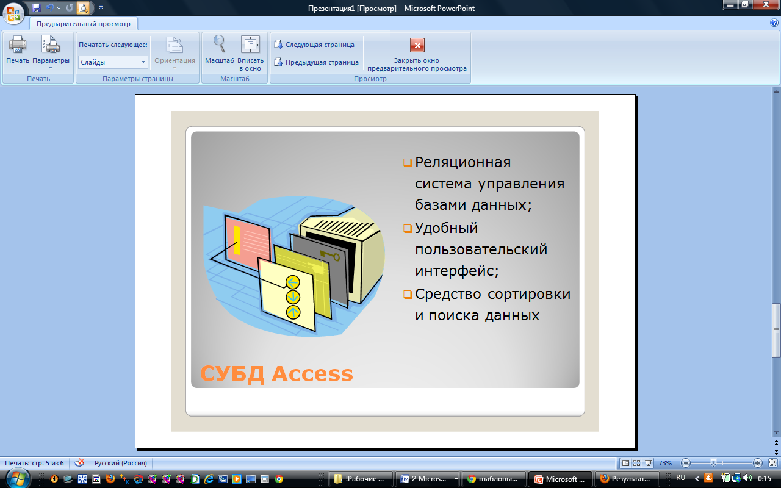This screenshot has height=488, width=781.
Task: Expand the Word taskbar group arrow
Action: 456,479
